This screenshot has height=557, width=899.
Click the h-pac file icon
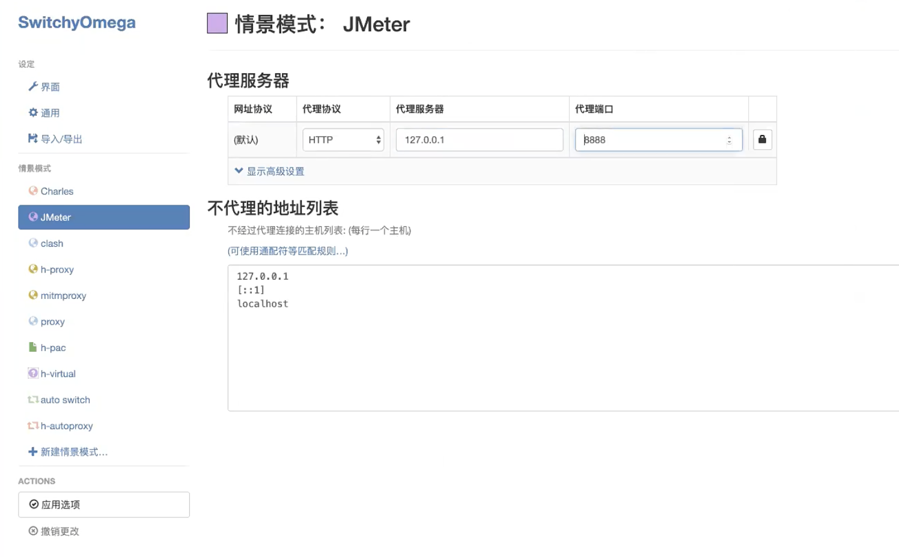tap(33, 347)
